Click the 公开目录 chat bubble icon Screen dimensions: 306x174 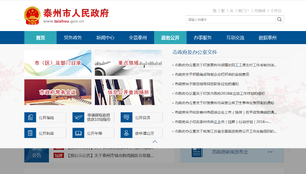[126, 117]
